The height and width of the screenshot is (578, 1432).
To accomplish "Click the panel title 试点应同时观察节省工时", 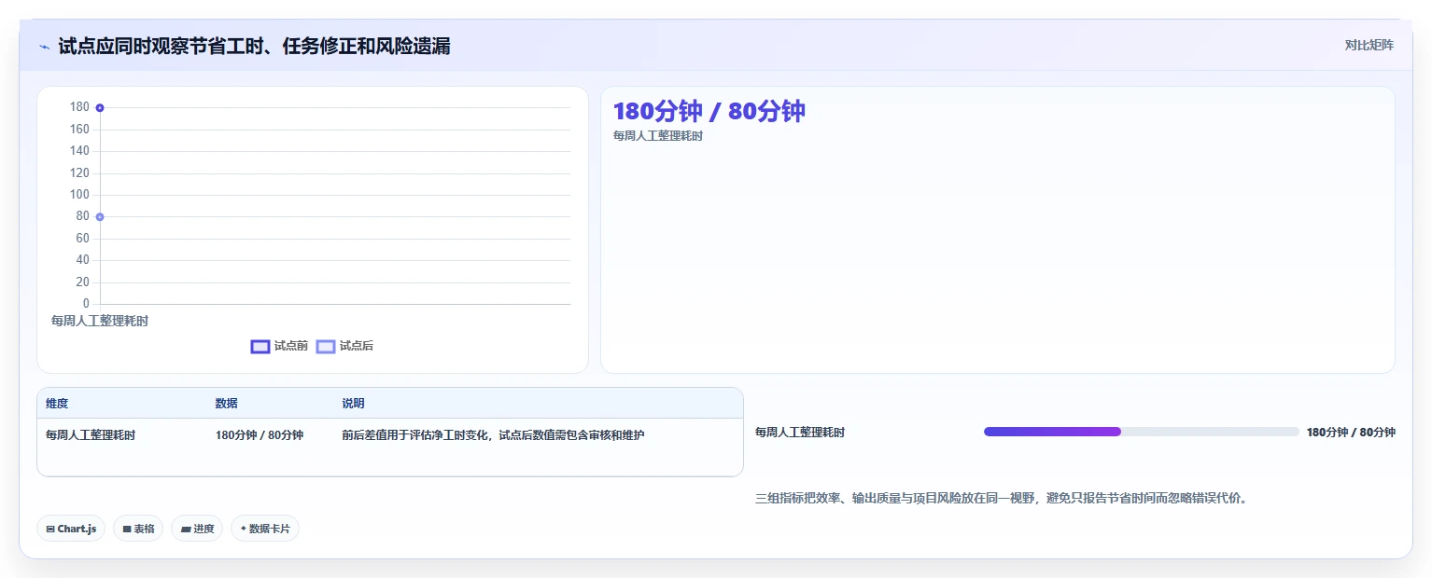I will (x=254, y=47).
